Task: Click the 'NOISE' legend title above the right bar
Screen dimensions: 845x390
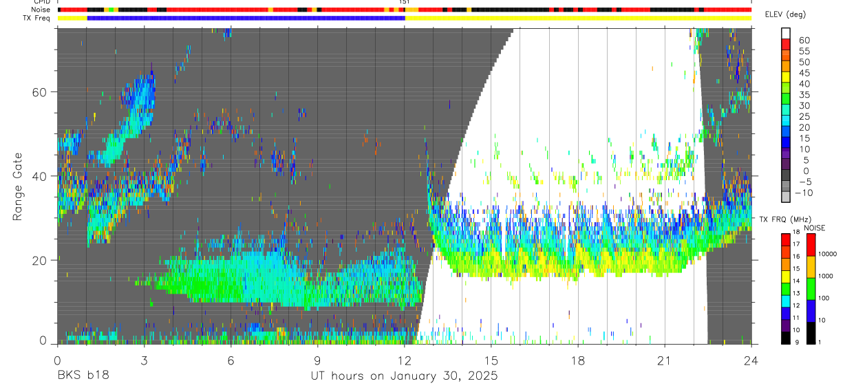Action: tap(816, 228)
